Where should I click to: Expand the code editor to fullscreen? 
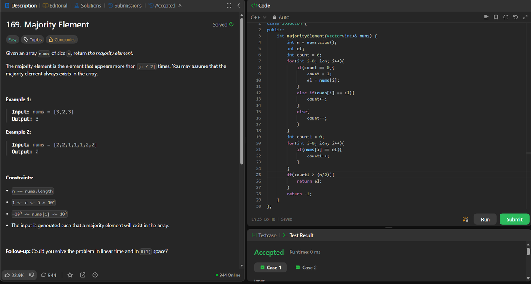[525, 17]
